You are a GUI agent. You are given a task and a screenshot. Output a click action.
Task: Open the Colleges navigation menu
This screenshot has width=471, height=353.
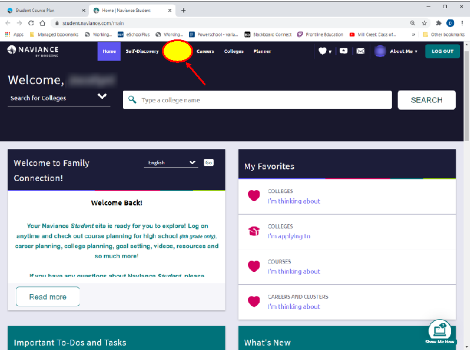pyautogui.click(x=234, y=51)
